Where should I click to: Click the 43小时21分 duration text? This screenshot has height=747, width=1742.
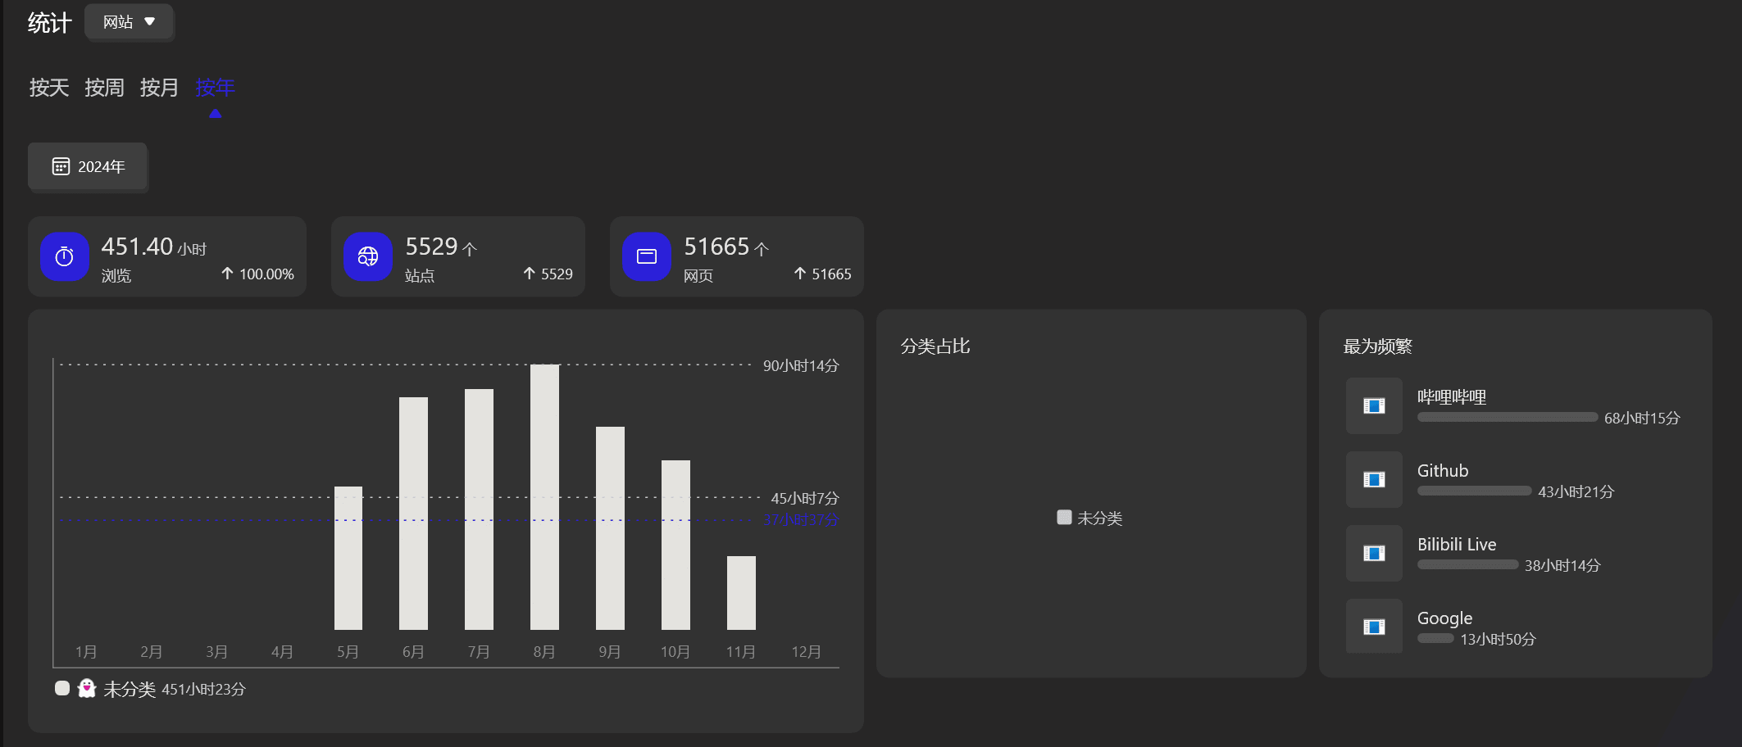coord(1576,491)
